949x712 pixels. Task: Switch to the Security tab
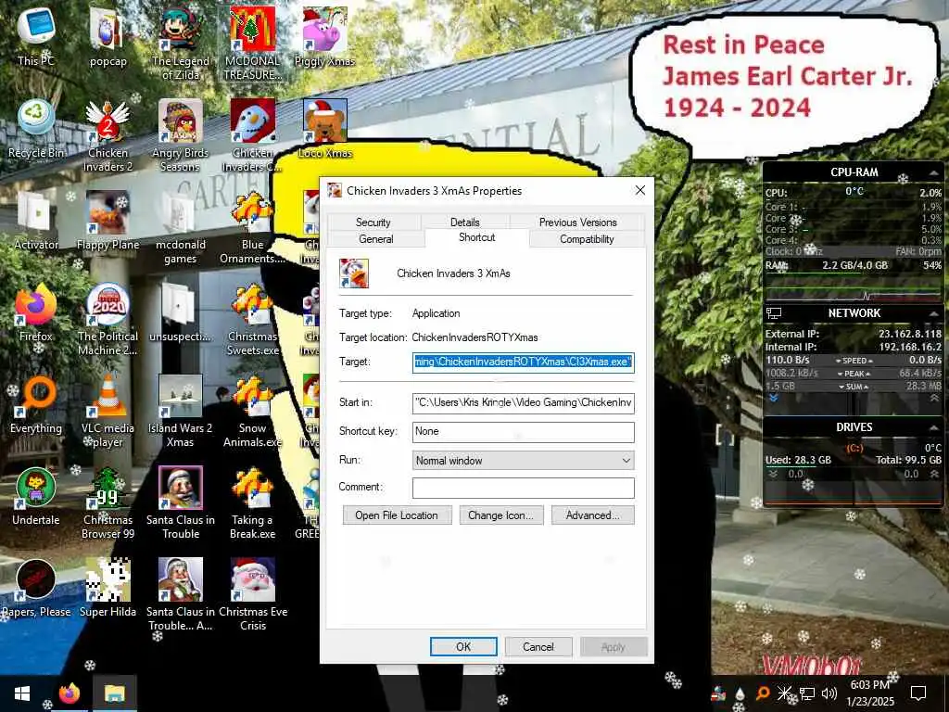[373, 222]
